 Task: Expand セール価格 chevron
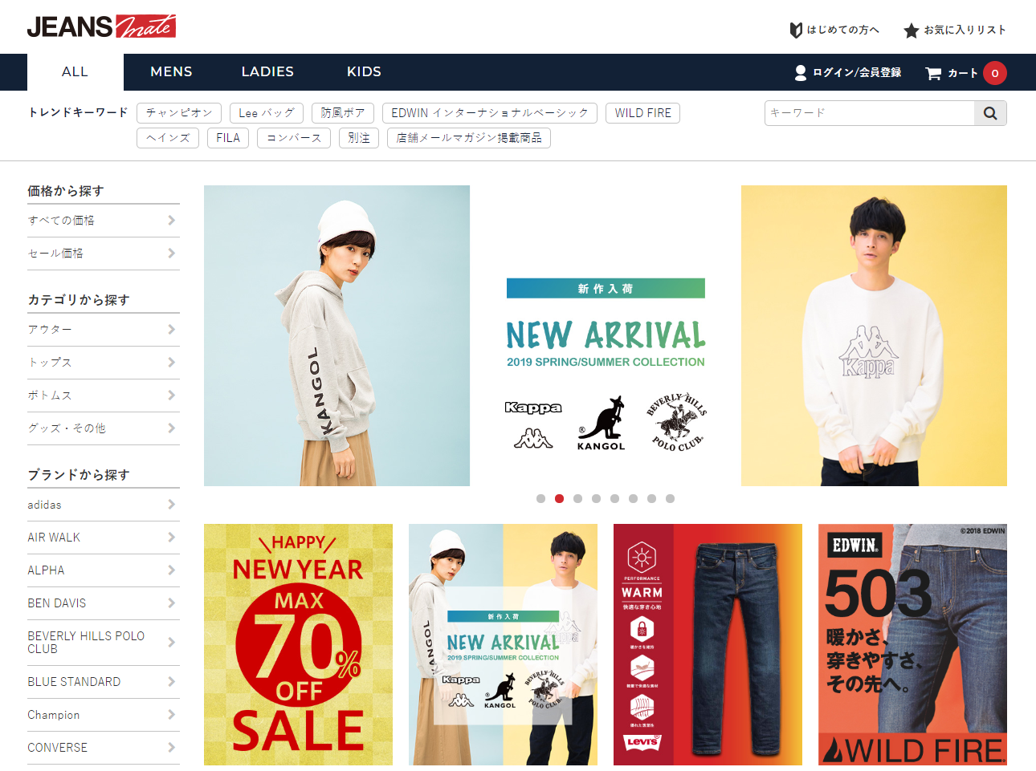[x=171, y=254]
